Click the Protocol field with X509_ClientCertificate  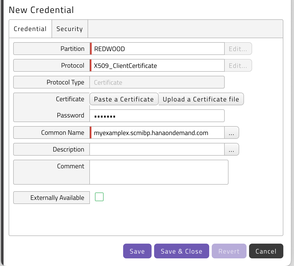(157, 65)
